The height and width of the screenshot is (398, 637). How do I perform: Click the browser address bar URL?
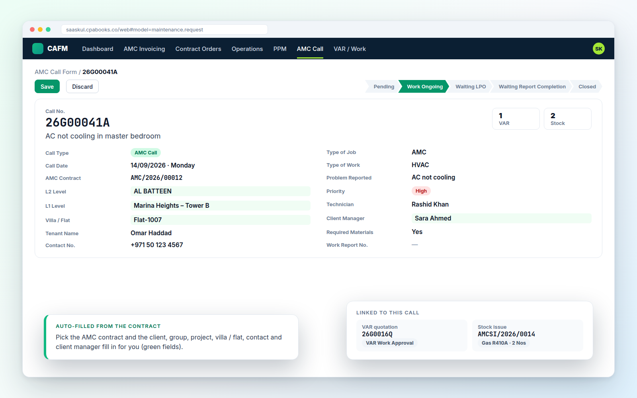coord(164,29)
